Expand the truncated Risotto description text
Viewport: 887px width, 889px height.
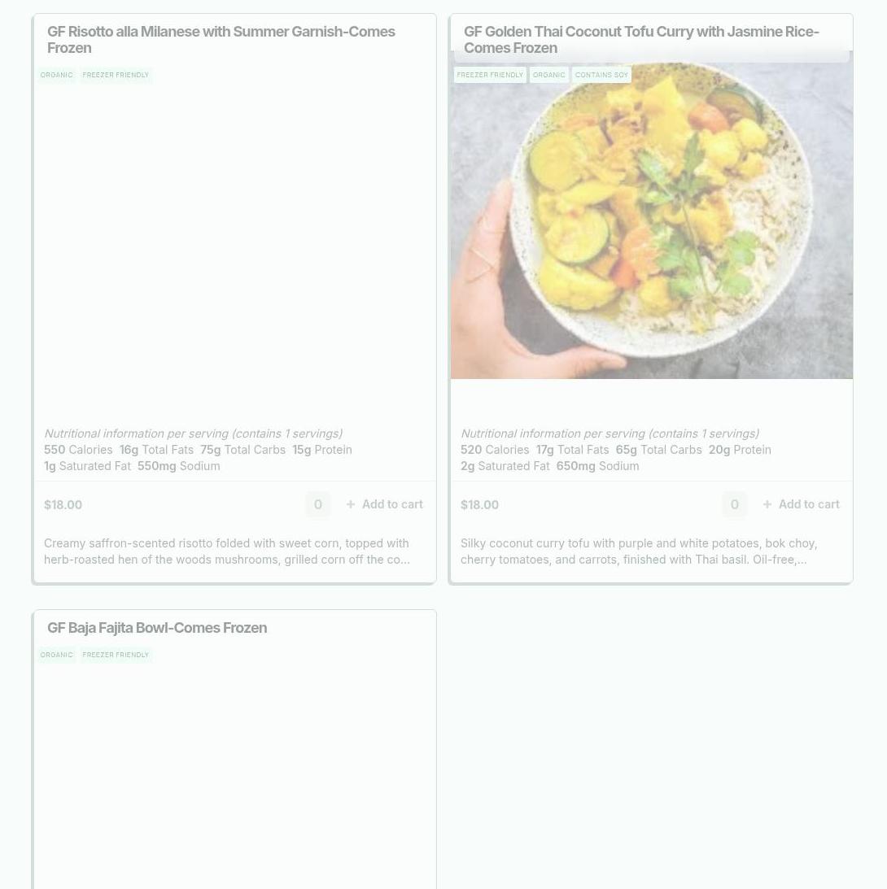227,551
